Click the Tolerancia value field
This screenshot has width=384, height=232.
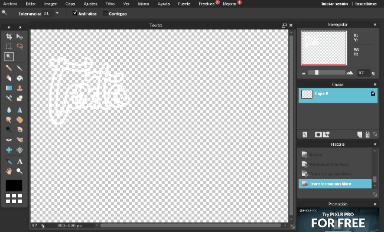coord(48,13)
